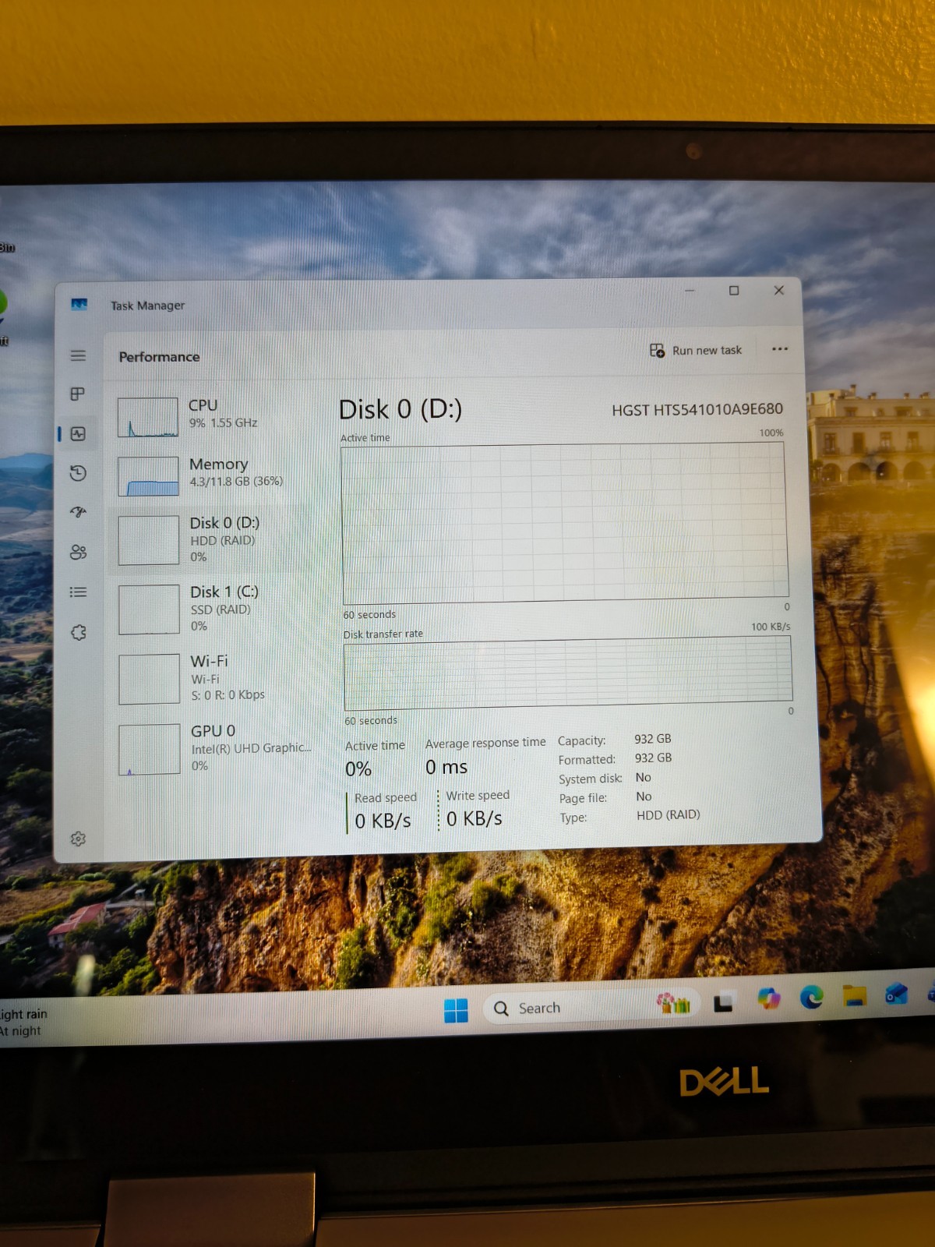935x1247 pixels.
Task: Open Microsoft Edge from the taskbar
Action: pos(811,997)
